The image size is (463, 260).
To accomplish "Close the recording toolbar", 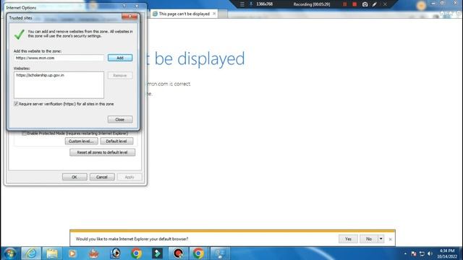I will [x=385, y=4].
